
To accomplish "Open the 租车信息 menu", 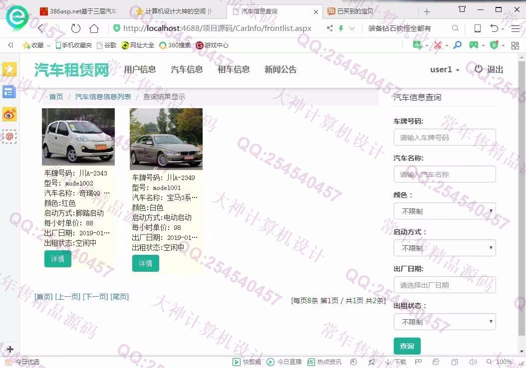I will [x=234, y=69].
